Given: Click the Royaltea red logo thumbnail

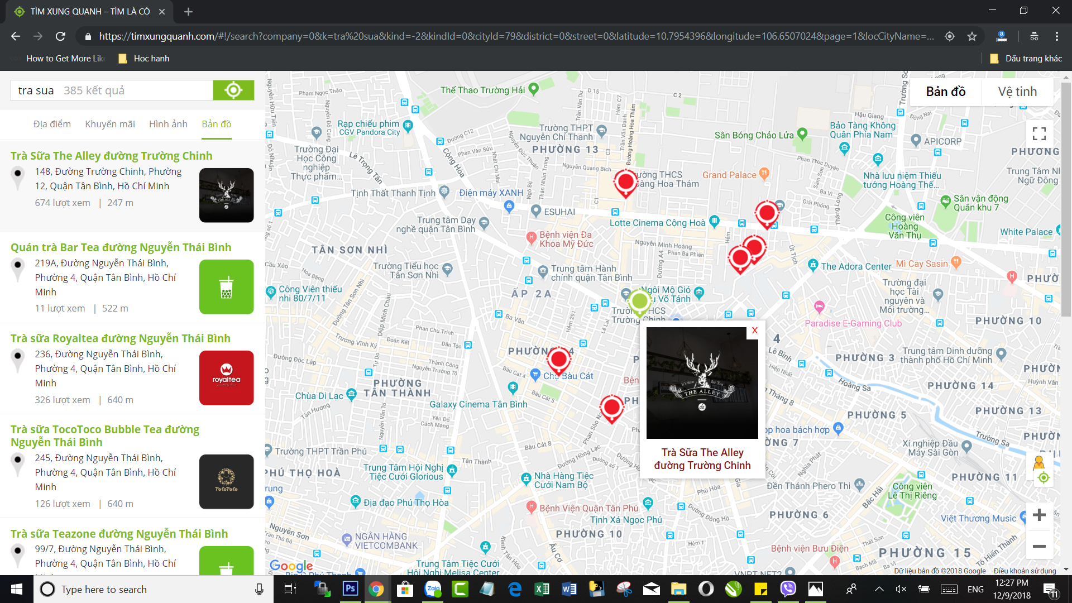Looking at the screenshot, I should (x=226, y=378).
